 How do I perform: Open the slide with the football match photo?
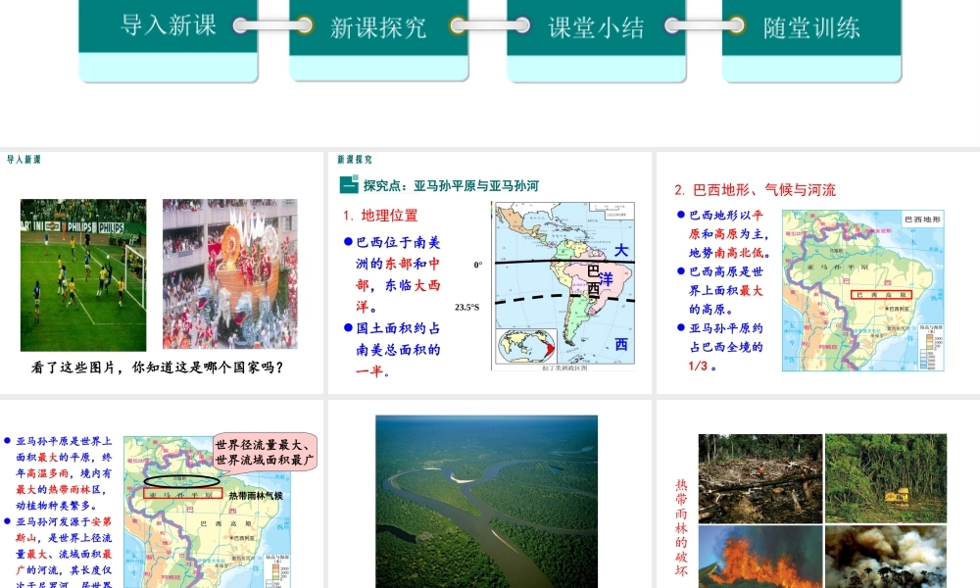click(x=162, y=273)
